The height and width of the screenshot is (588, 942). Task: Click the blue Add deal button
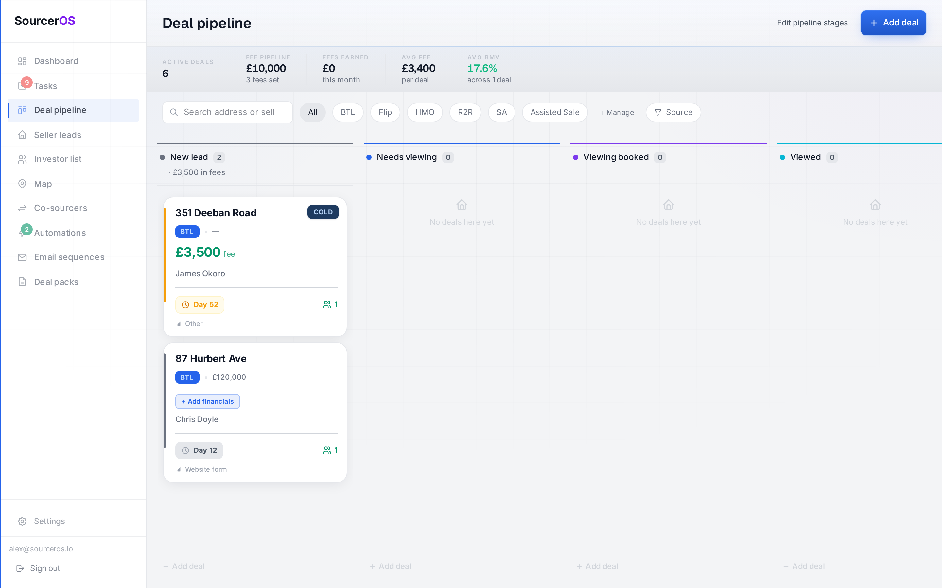pos(893,23)
